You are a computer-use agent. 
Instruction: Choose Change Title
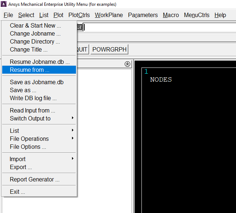pos(39,49)
